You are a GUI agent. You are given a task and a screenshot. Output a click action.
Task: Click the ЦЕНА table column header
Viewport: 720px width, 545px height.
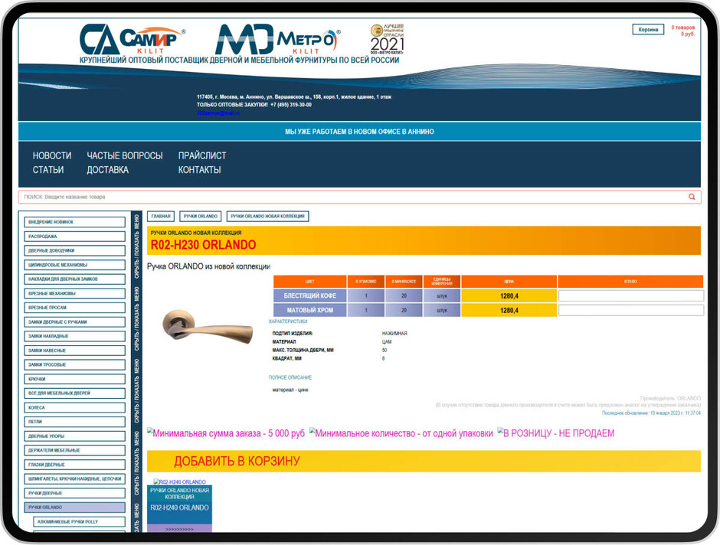click(509, 281)
